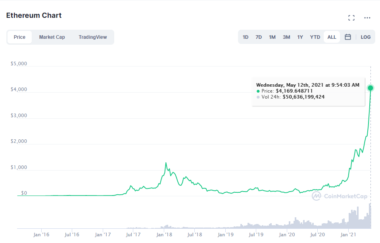Switch to the 1M time range
The height and width of the screenshot is (243, 380).
[x=272, y=37]
